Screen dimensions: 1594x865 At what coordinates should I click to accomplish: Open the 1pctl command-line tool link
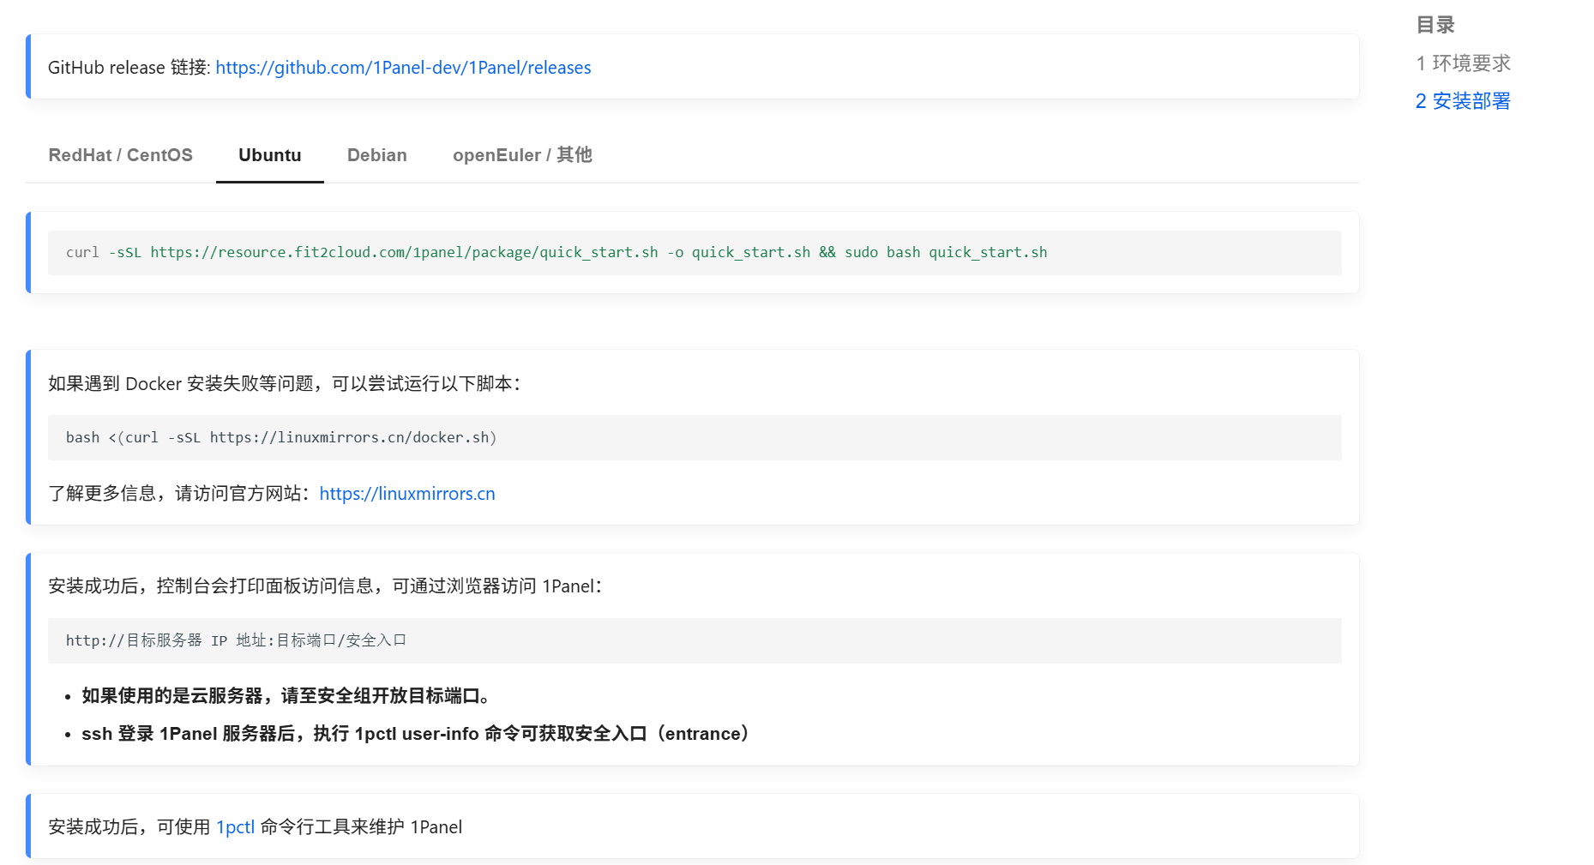coord(235,826)
